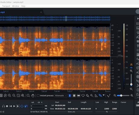This screenshot has height=115, width=139.
Task: Click the View end value 00:28:40.358
Action: (x=73, y=109)
